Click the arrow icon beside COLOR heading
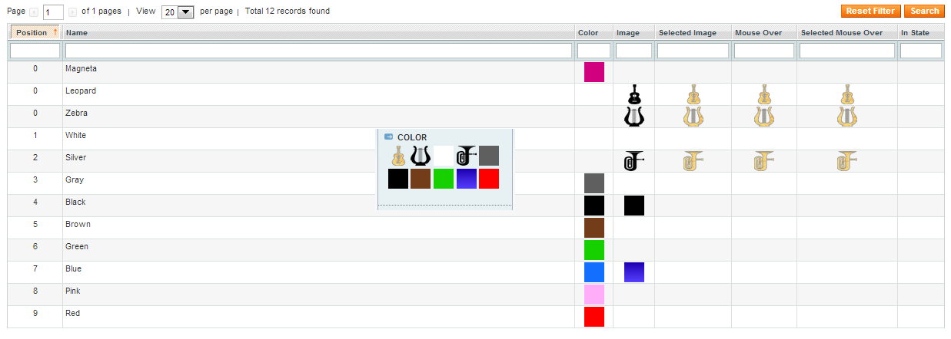Image resolution: width=951 pixels, height=339 pixels. 389,137
